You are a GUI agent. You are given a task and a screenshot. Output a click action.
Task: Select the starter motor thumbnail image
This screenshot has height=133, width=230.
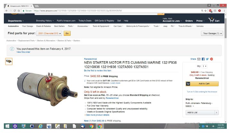(9, 61)
